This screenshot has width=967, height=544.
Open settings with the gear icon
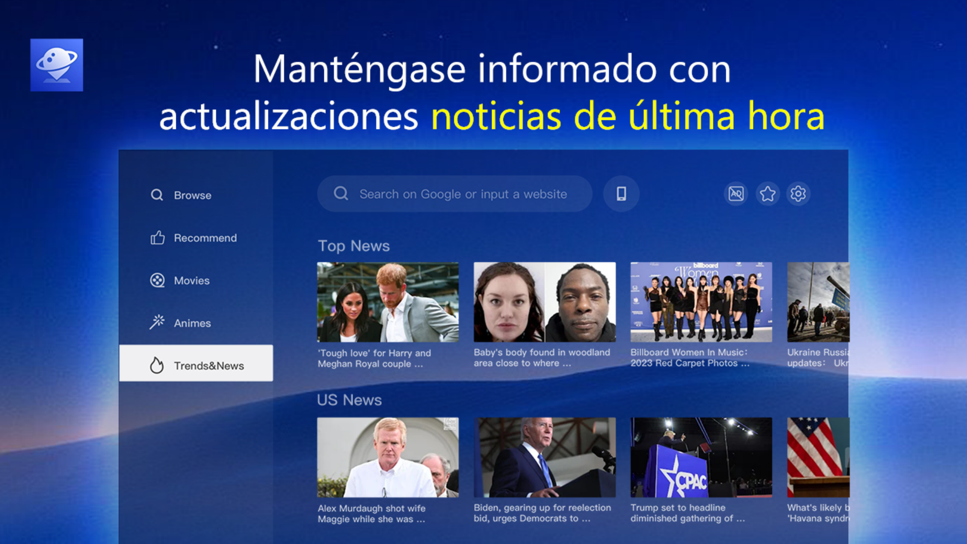click(x=798, y=193)
